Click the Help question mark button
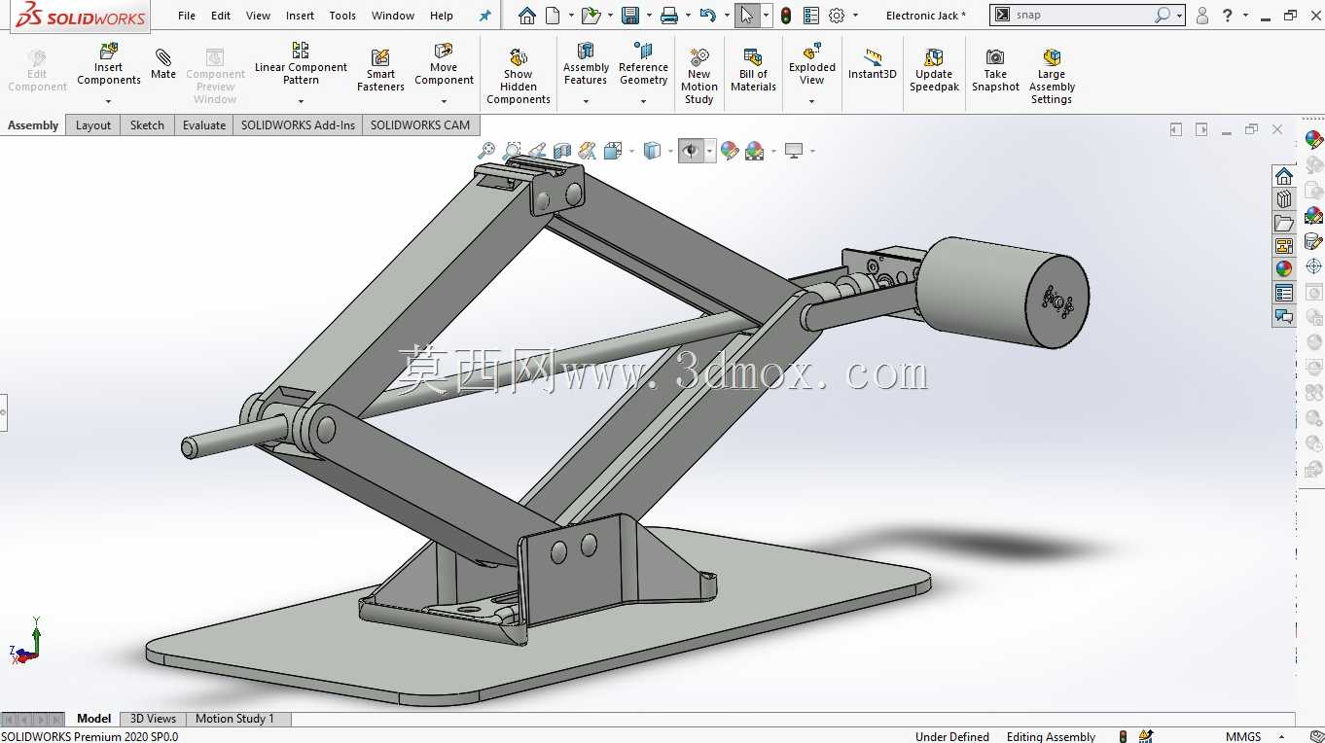Screen dimensions: 1325x743 point(1228,16)
